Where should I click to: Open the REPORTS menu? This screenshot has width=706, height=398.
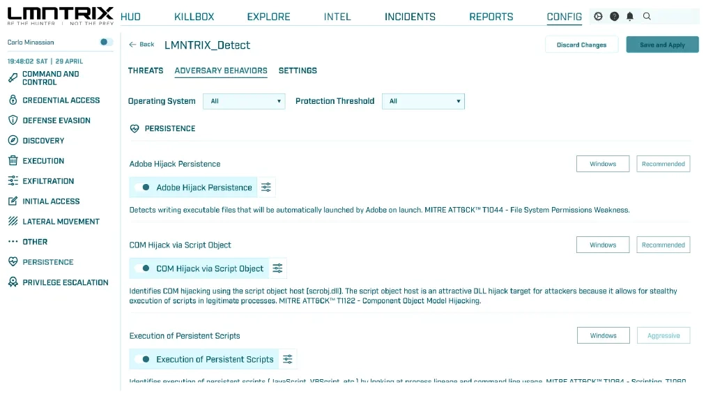pos(491,17)
